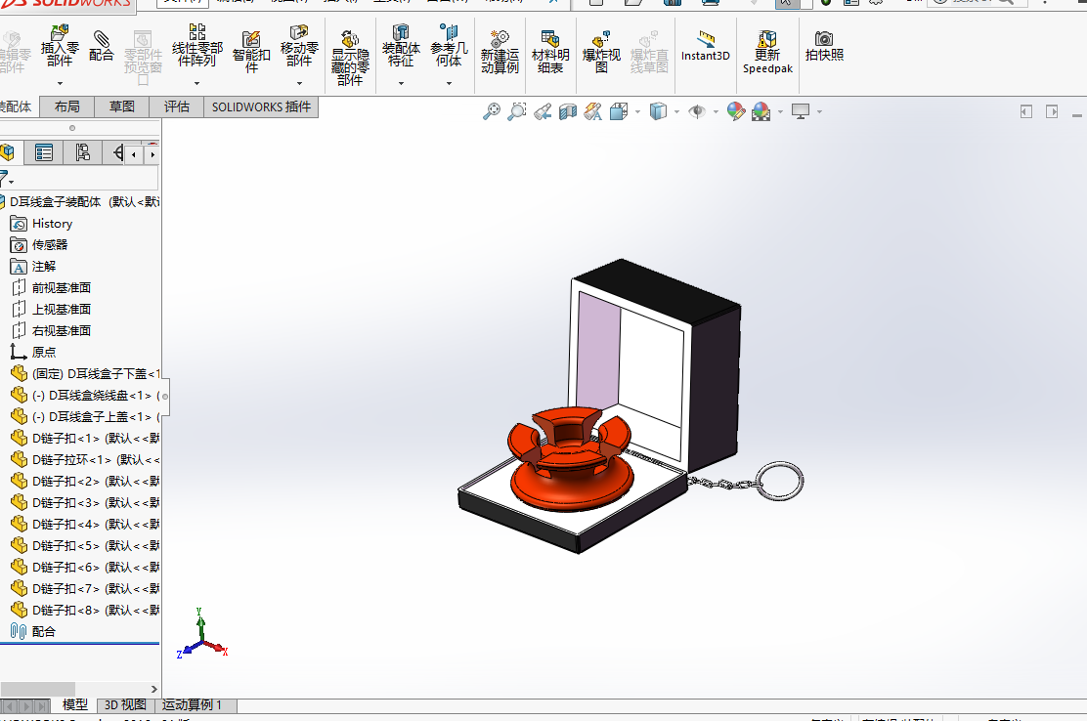Select 注解 (Annotations) in the tree

tap(33, 267)
